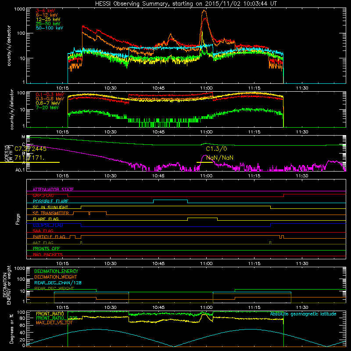The width and height of the screenshot is (351, 351).
Task: Click the HESSI Observing Summary title
Action: click(x=186, y=4)
